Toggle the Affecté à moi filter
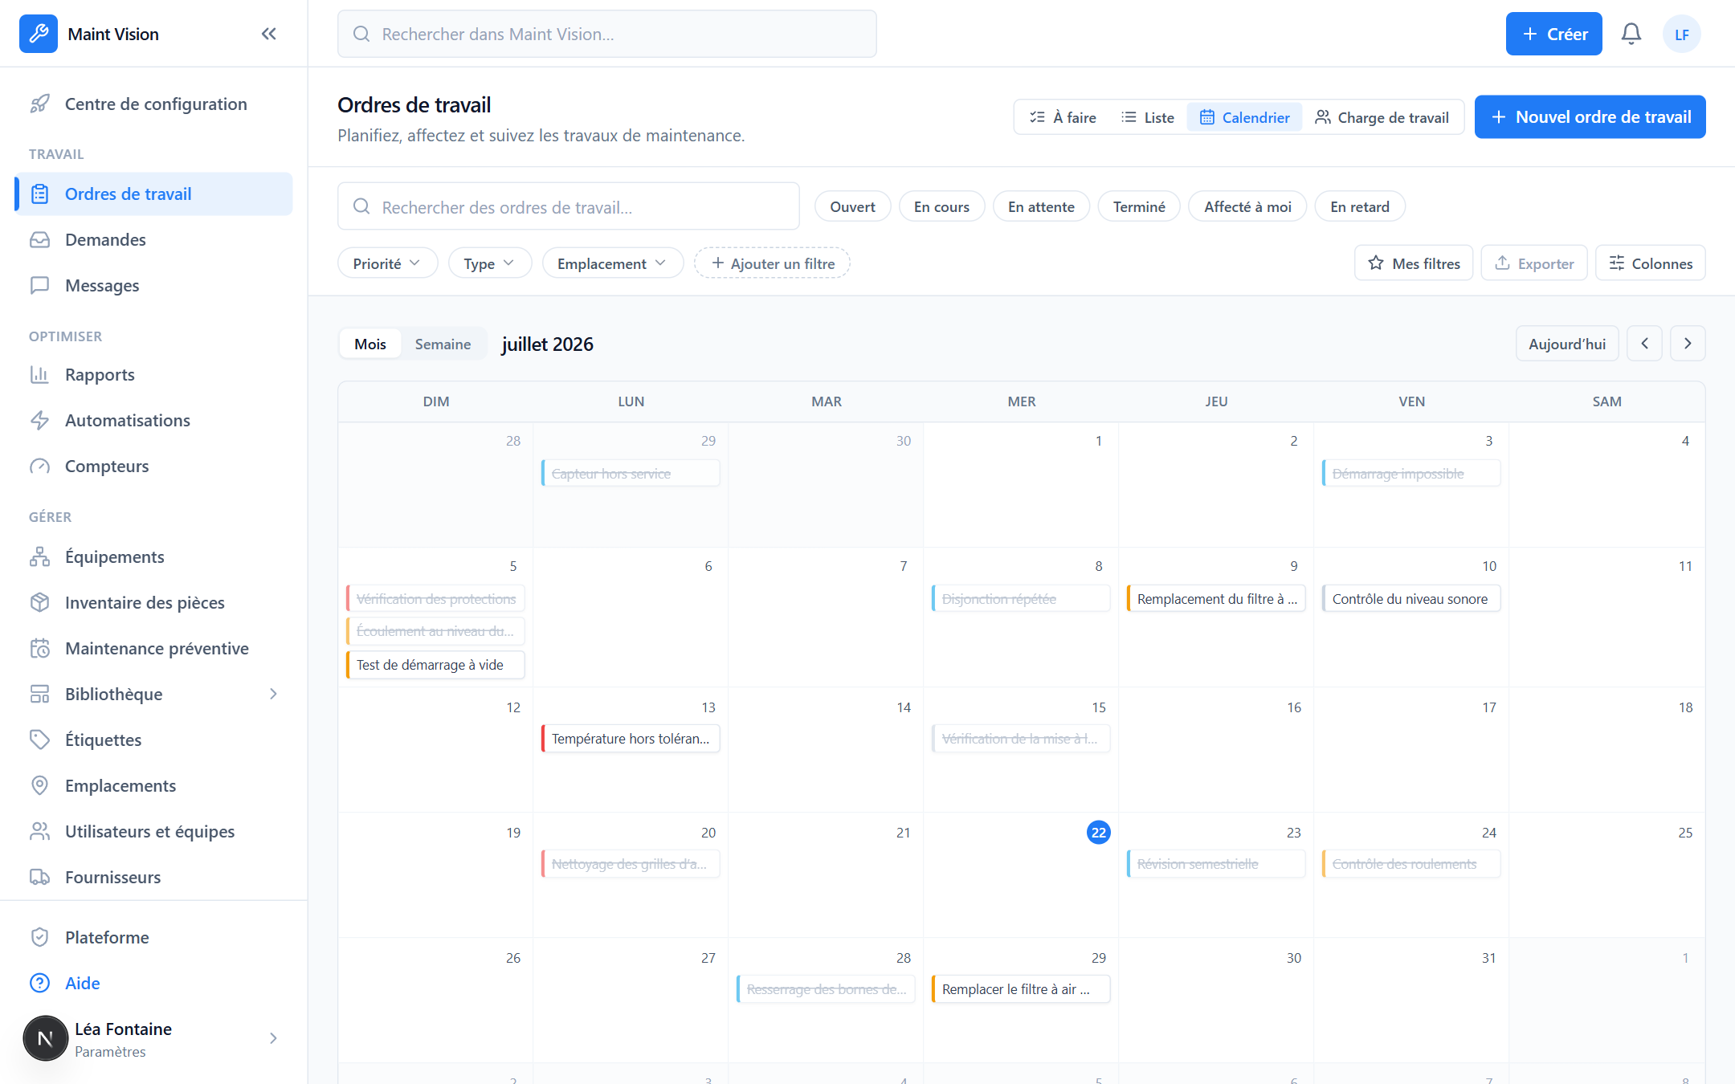Screen dimensions: 1735x1084 point(1247,206)
